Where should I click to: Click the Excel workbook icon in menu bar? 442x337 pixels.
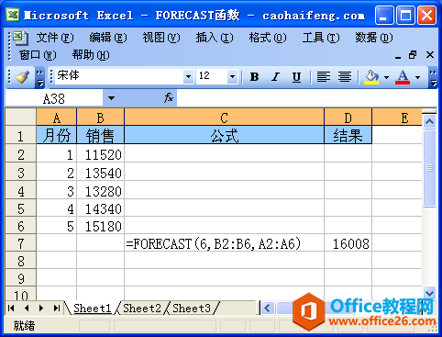(20, 38)
